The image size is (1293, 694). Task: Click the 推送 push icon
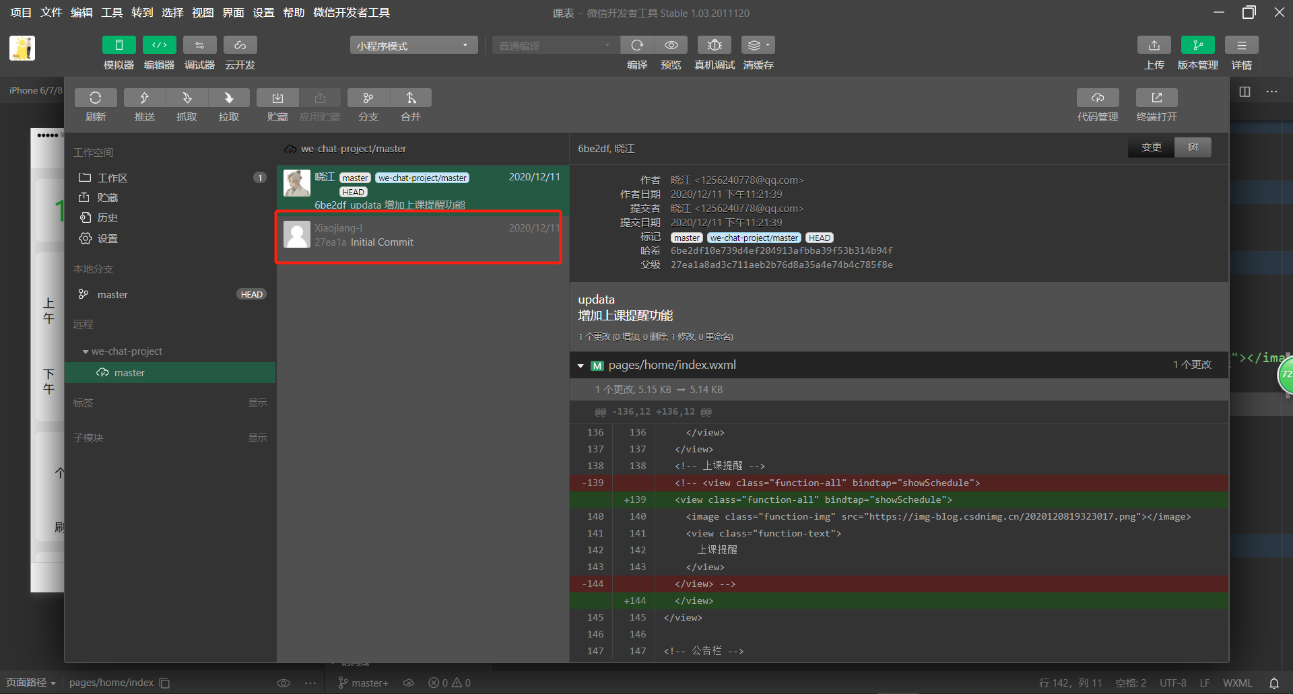(x=144, y=98)
